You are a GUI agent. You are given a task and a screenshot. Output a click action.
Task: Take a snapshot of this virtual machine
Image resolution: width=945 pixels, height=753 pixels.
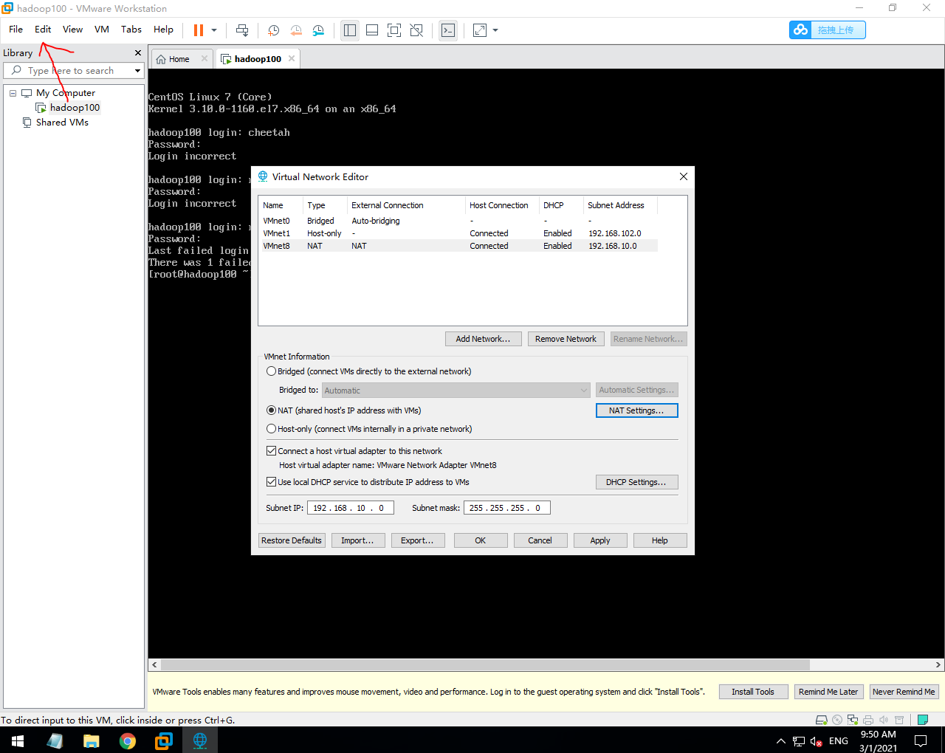point(273,30)
